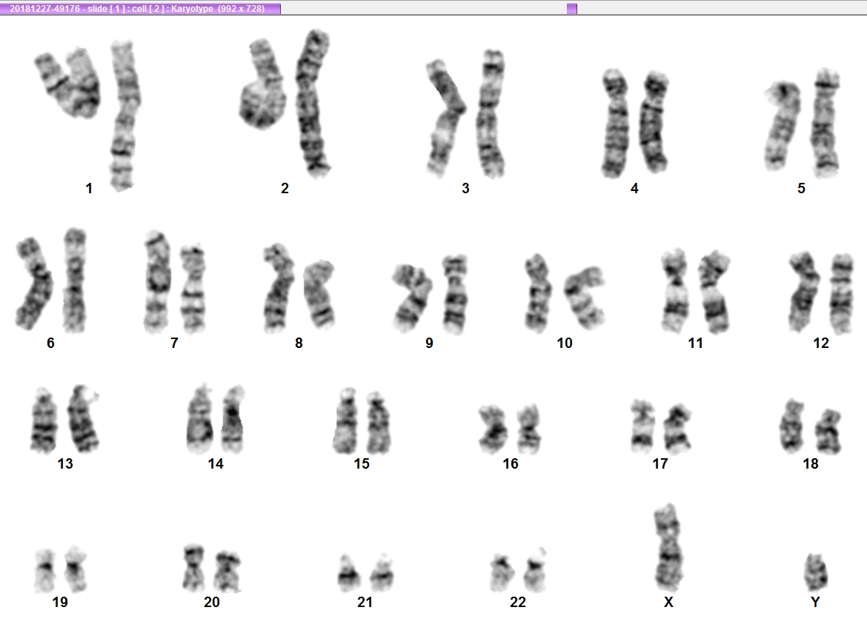Select the right chromosome of pair 17
This screenshot has width=867, height=630.
(677, 429)
